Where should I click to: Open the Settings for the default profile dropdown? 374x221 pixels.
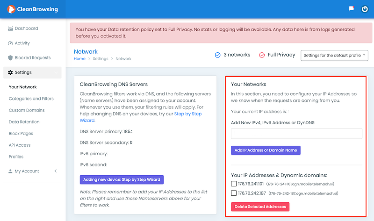334,55
